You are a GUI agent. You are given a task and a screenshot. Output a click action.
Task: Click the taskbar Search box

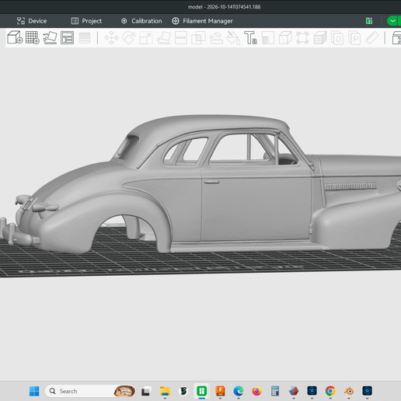pos(90,391)
